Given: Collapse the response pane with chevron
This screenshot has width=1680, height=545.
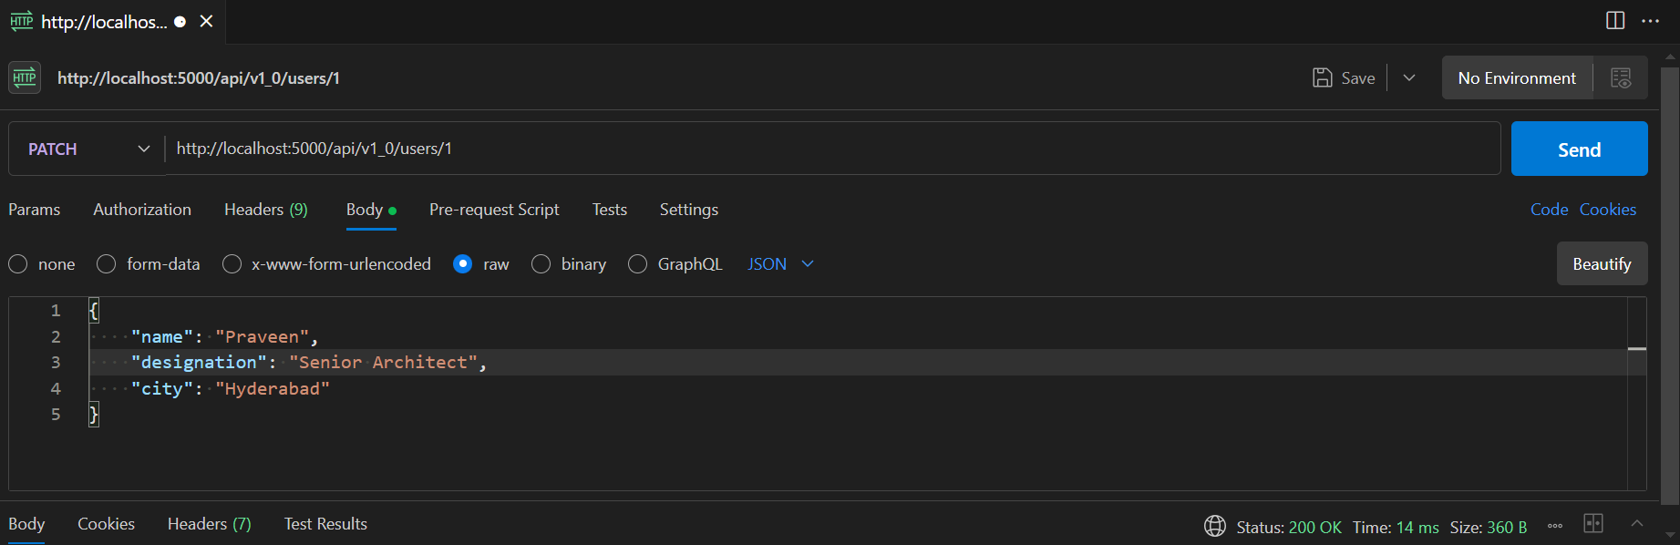Looking at the screenshot, I should coord(1637,523).
